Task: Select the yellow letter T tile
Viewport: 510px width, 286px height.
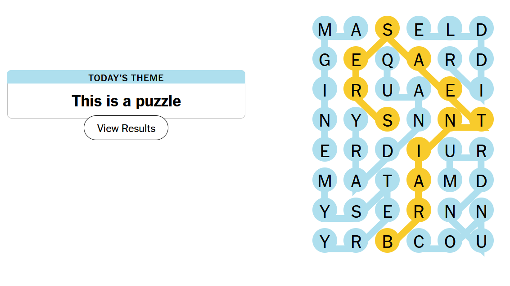Action: click(482, 120)
